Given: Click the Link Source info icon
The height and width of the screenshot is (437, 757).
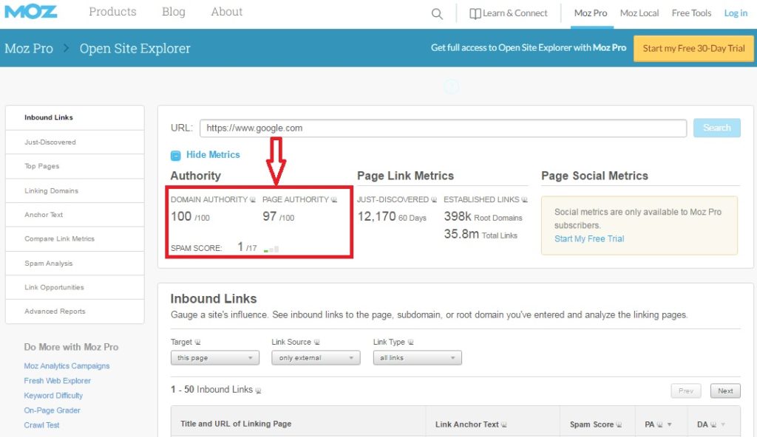Looking at the screenshot, I should [316, 342].
